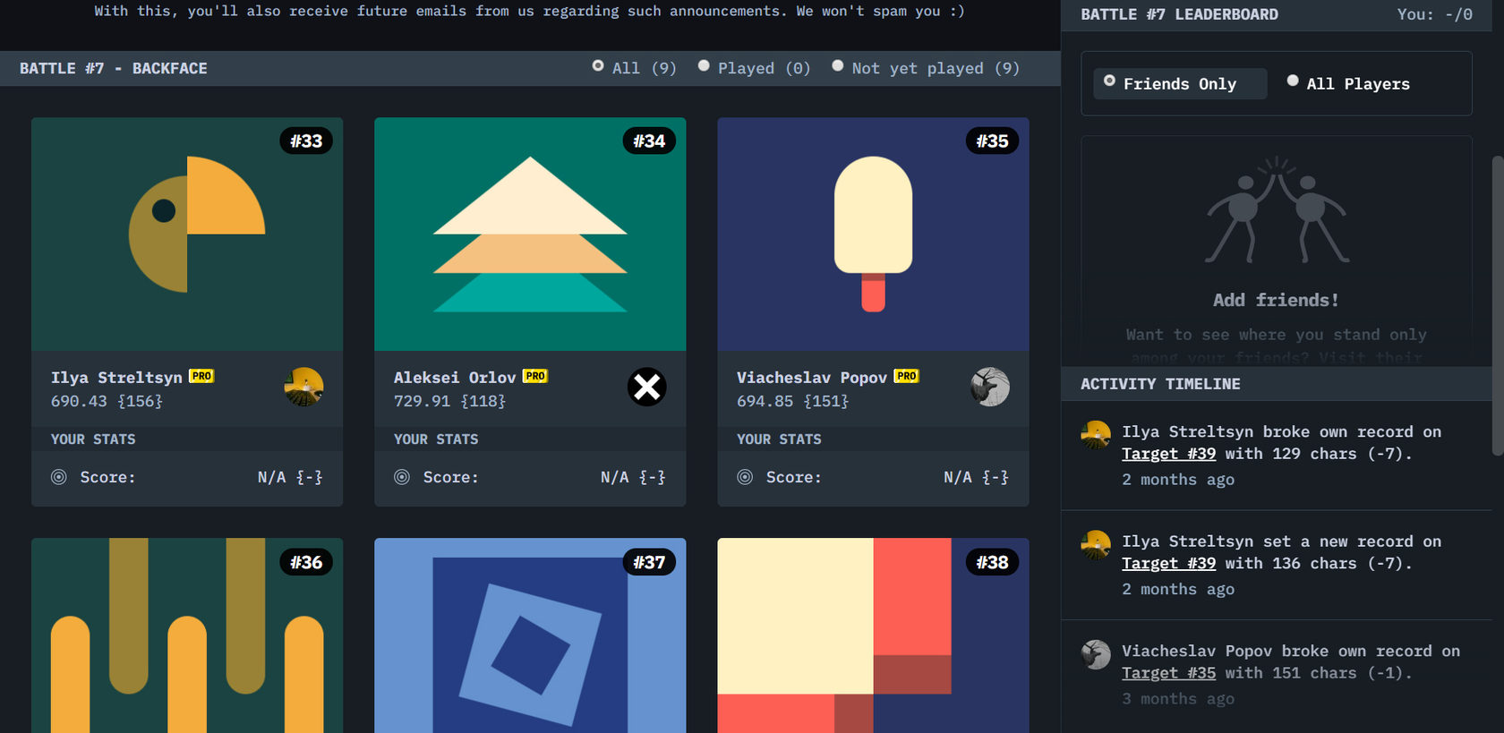The width and height of the screenshot is (1504, 733).
Task: Click the #36 number badge
Action: (306, 562)
